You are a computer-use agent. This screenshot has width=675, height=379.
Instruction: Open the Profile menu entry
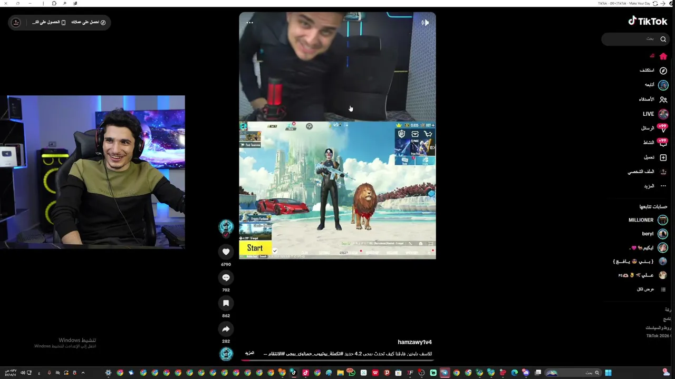[648, 172]
